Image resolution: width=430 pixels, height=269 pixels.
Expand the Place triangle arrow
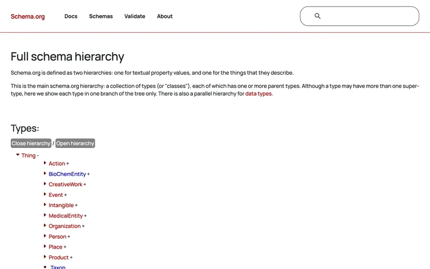(45, 246)
